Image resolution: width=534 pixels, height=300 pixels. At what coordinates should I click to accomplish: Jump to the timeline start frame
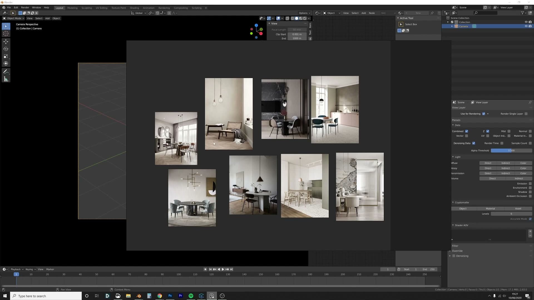click(210, 269)
